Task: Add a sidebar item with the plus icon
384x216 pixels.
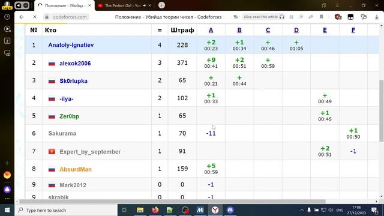Action: [x=7, y=163]
